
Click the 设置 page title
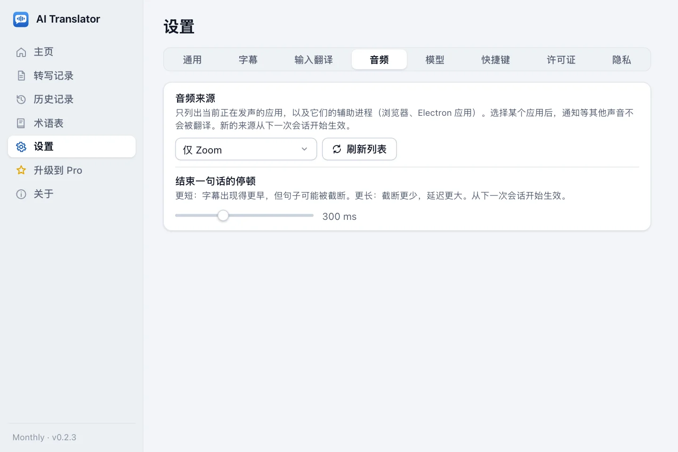coord(179,27)
